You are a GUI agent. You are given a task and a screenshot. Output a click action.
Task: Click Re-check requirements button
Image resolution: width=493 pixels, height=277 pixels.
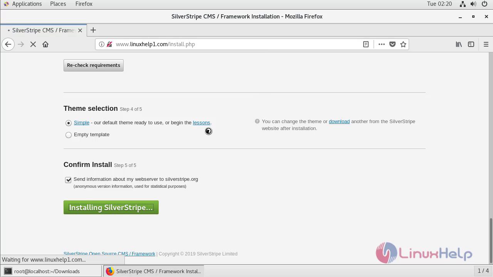click(94, 65)
